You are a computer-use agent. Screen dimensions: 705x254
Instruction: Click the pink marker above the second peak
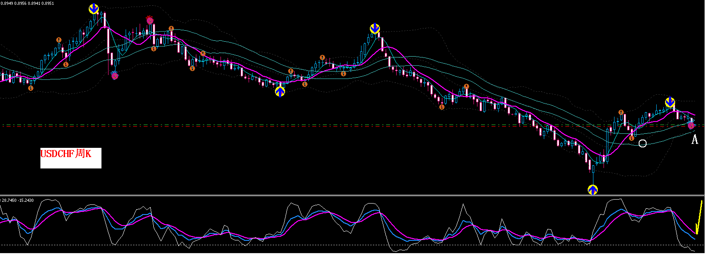[149, 20]
